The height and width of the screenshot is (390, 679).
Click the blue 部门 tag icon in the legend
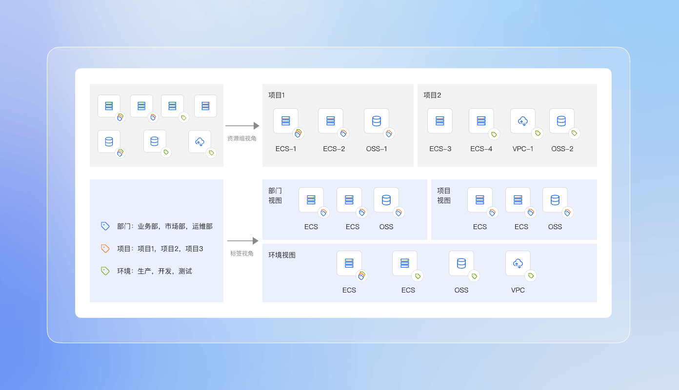pyautogui.click(x=105, y=226)
